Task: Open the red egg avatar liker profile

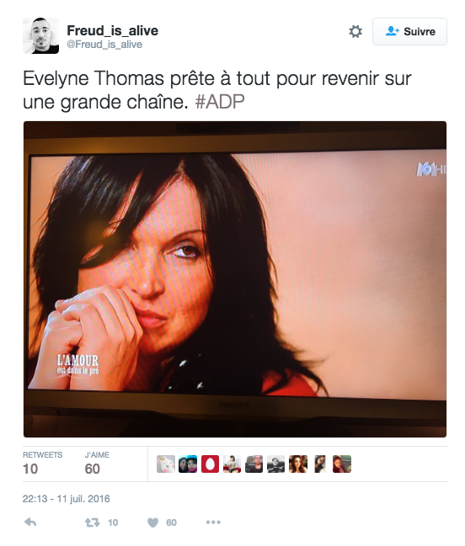Action: click(x=210, y=464)
